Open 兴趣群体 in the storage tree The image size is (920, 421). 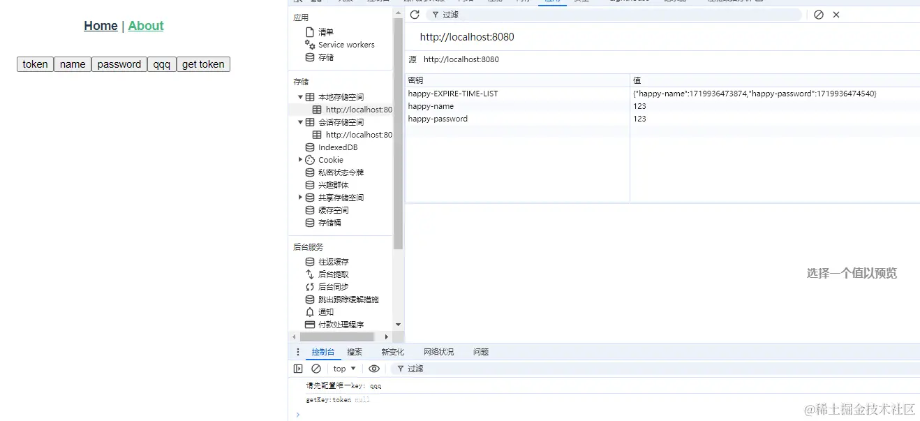(333, 185)
